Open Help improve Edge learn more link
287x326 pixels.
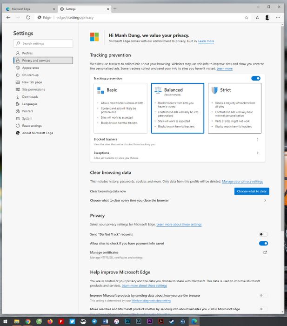(144, 285)
